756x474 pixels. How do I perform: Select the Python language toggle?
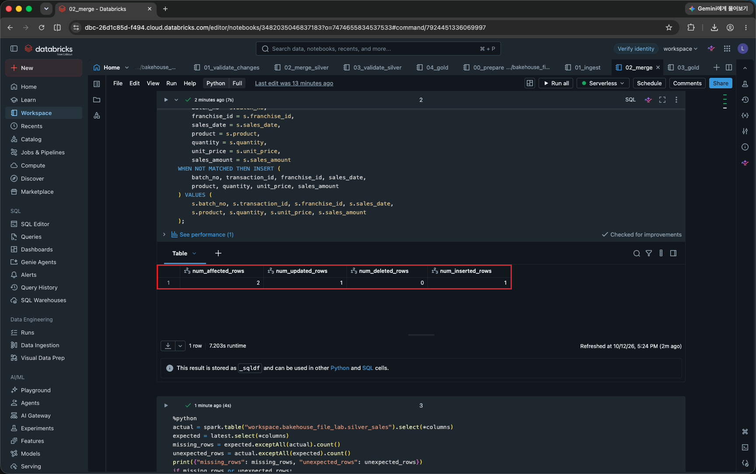point(216,83)
